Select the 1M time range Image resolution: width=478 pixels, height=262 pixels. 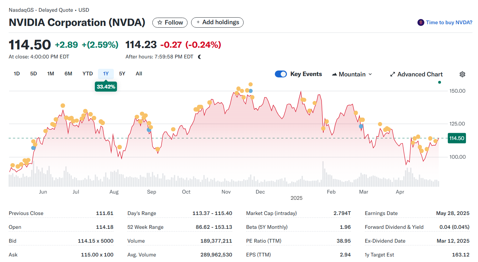click(51, 74)
